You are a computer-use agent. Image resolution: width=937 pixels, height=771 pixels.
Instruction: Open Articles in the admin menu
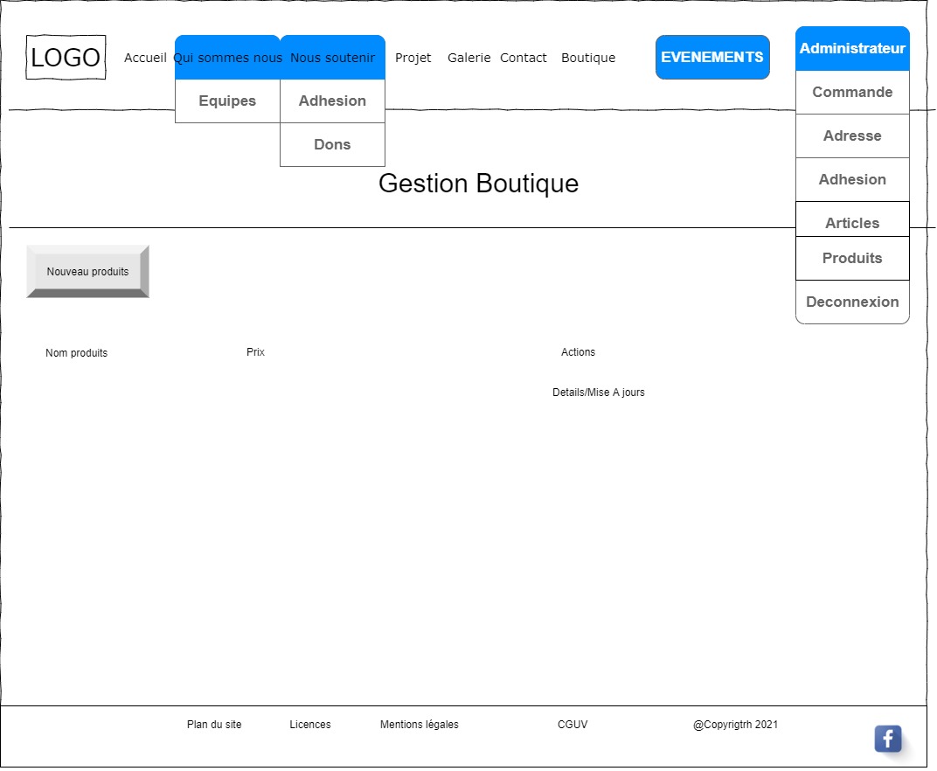pyautogui.click(x=852, y=222)
